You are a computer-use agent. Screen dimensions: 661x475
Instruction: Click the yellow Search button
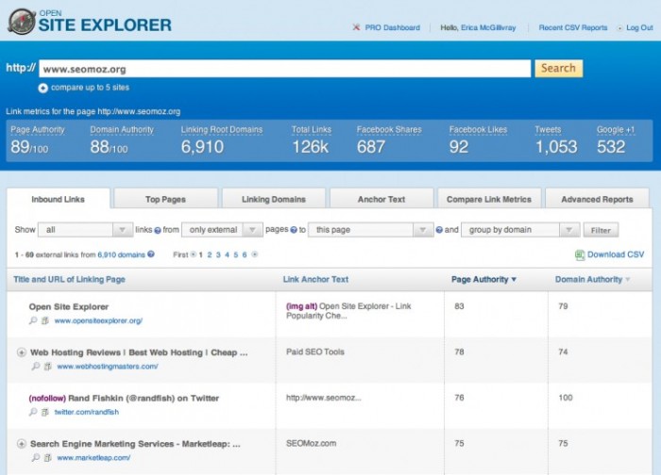coord(559,68)
